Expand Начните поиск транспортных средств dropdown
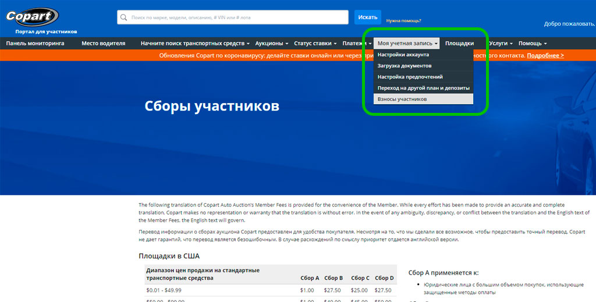This screenshot has width=596, height=302. [195, 43]
